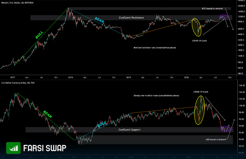Image resolution: width=246 pixels, height=159 pixels.
Task: Click the 2017 label on the Bitcoin chart time axis
Action: click(13, 77)
